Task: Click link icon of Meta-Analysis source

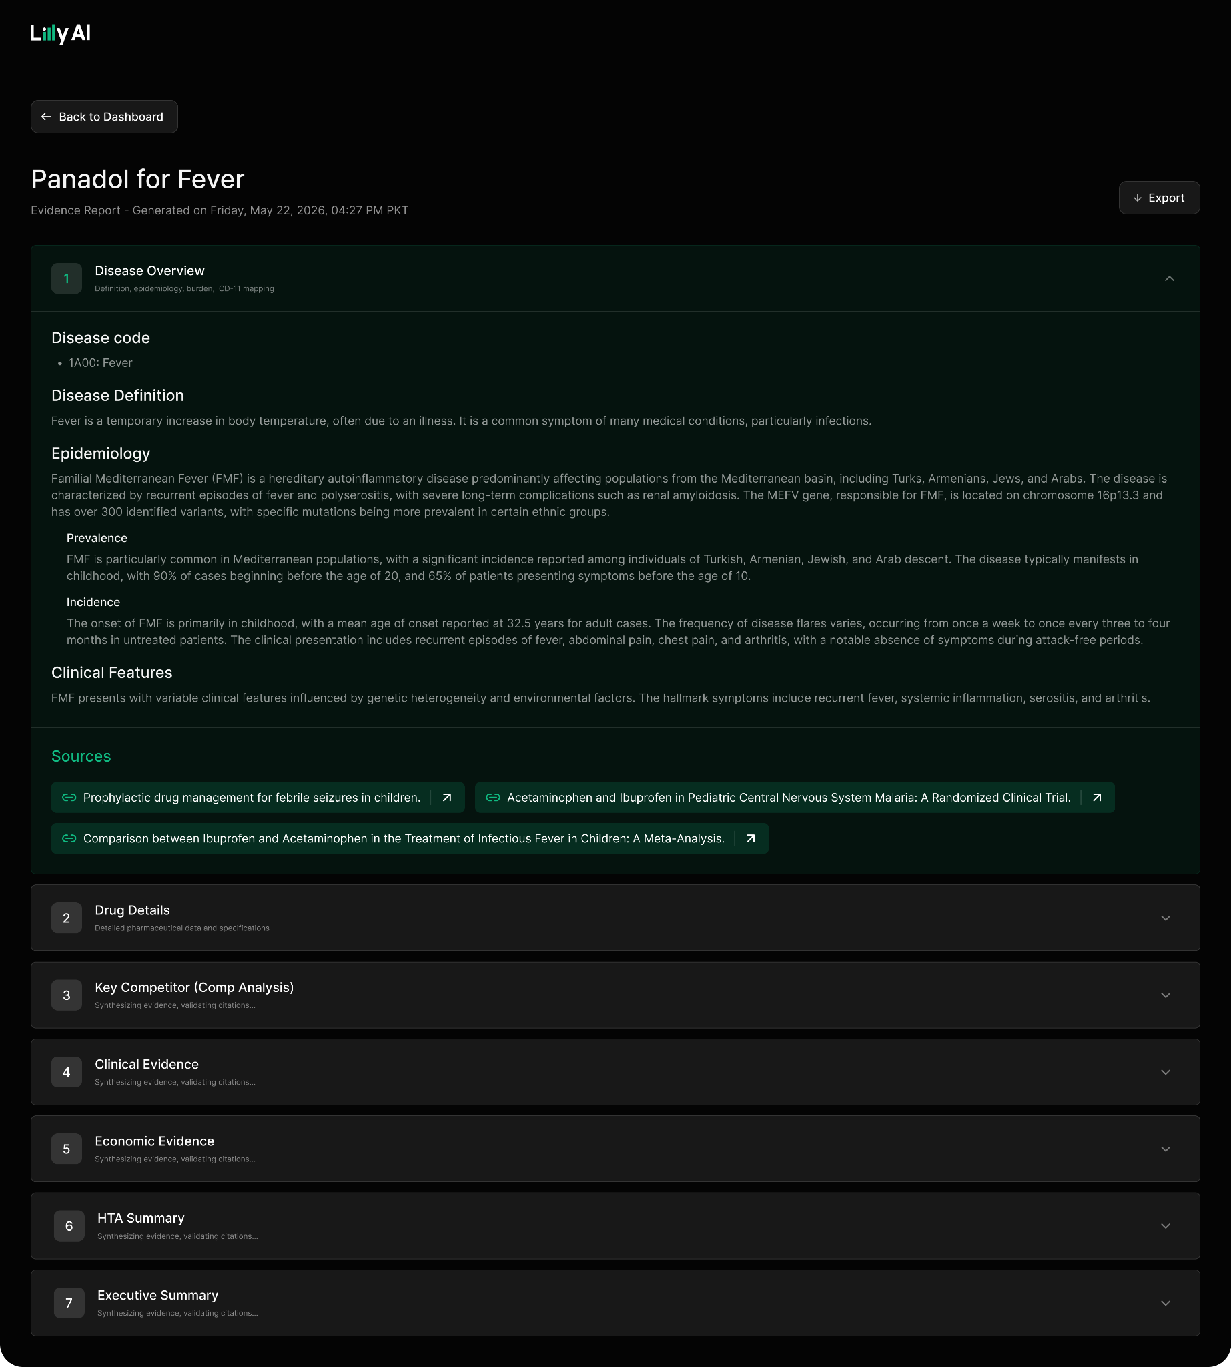Action: tap(69, 839)
